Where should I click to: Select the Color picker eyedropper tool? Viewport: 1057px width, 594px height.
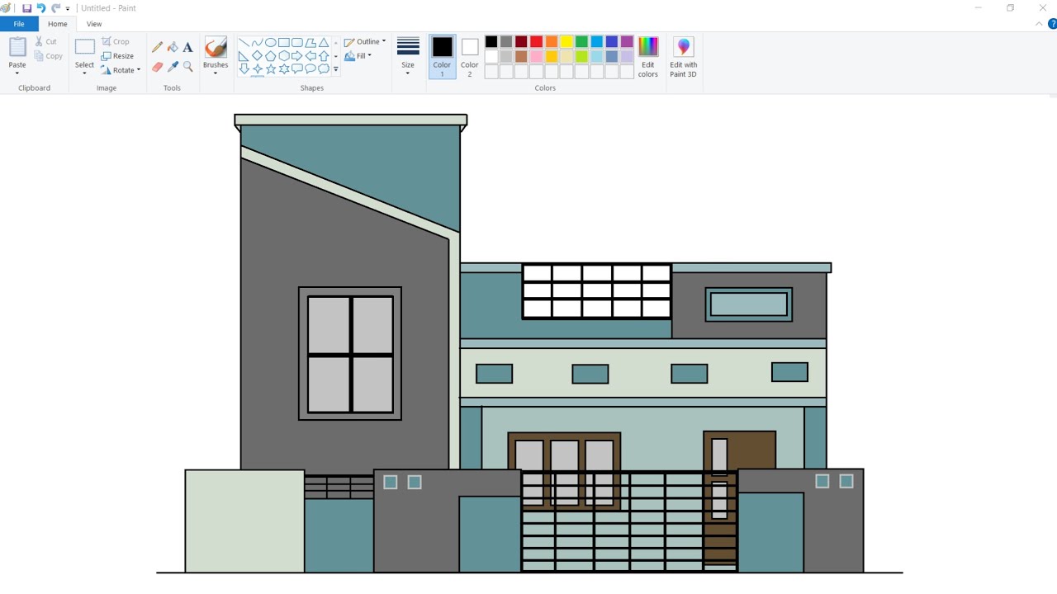173,67
